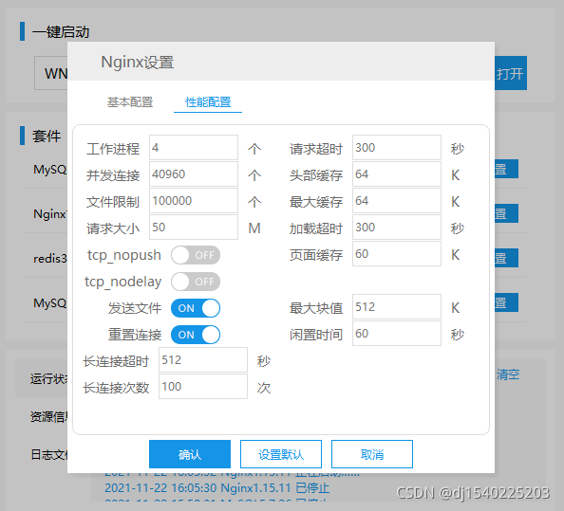Click the 最大块值 input field
The height and width of the screenshot is (511, 564).
point(397,307)
